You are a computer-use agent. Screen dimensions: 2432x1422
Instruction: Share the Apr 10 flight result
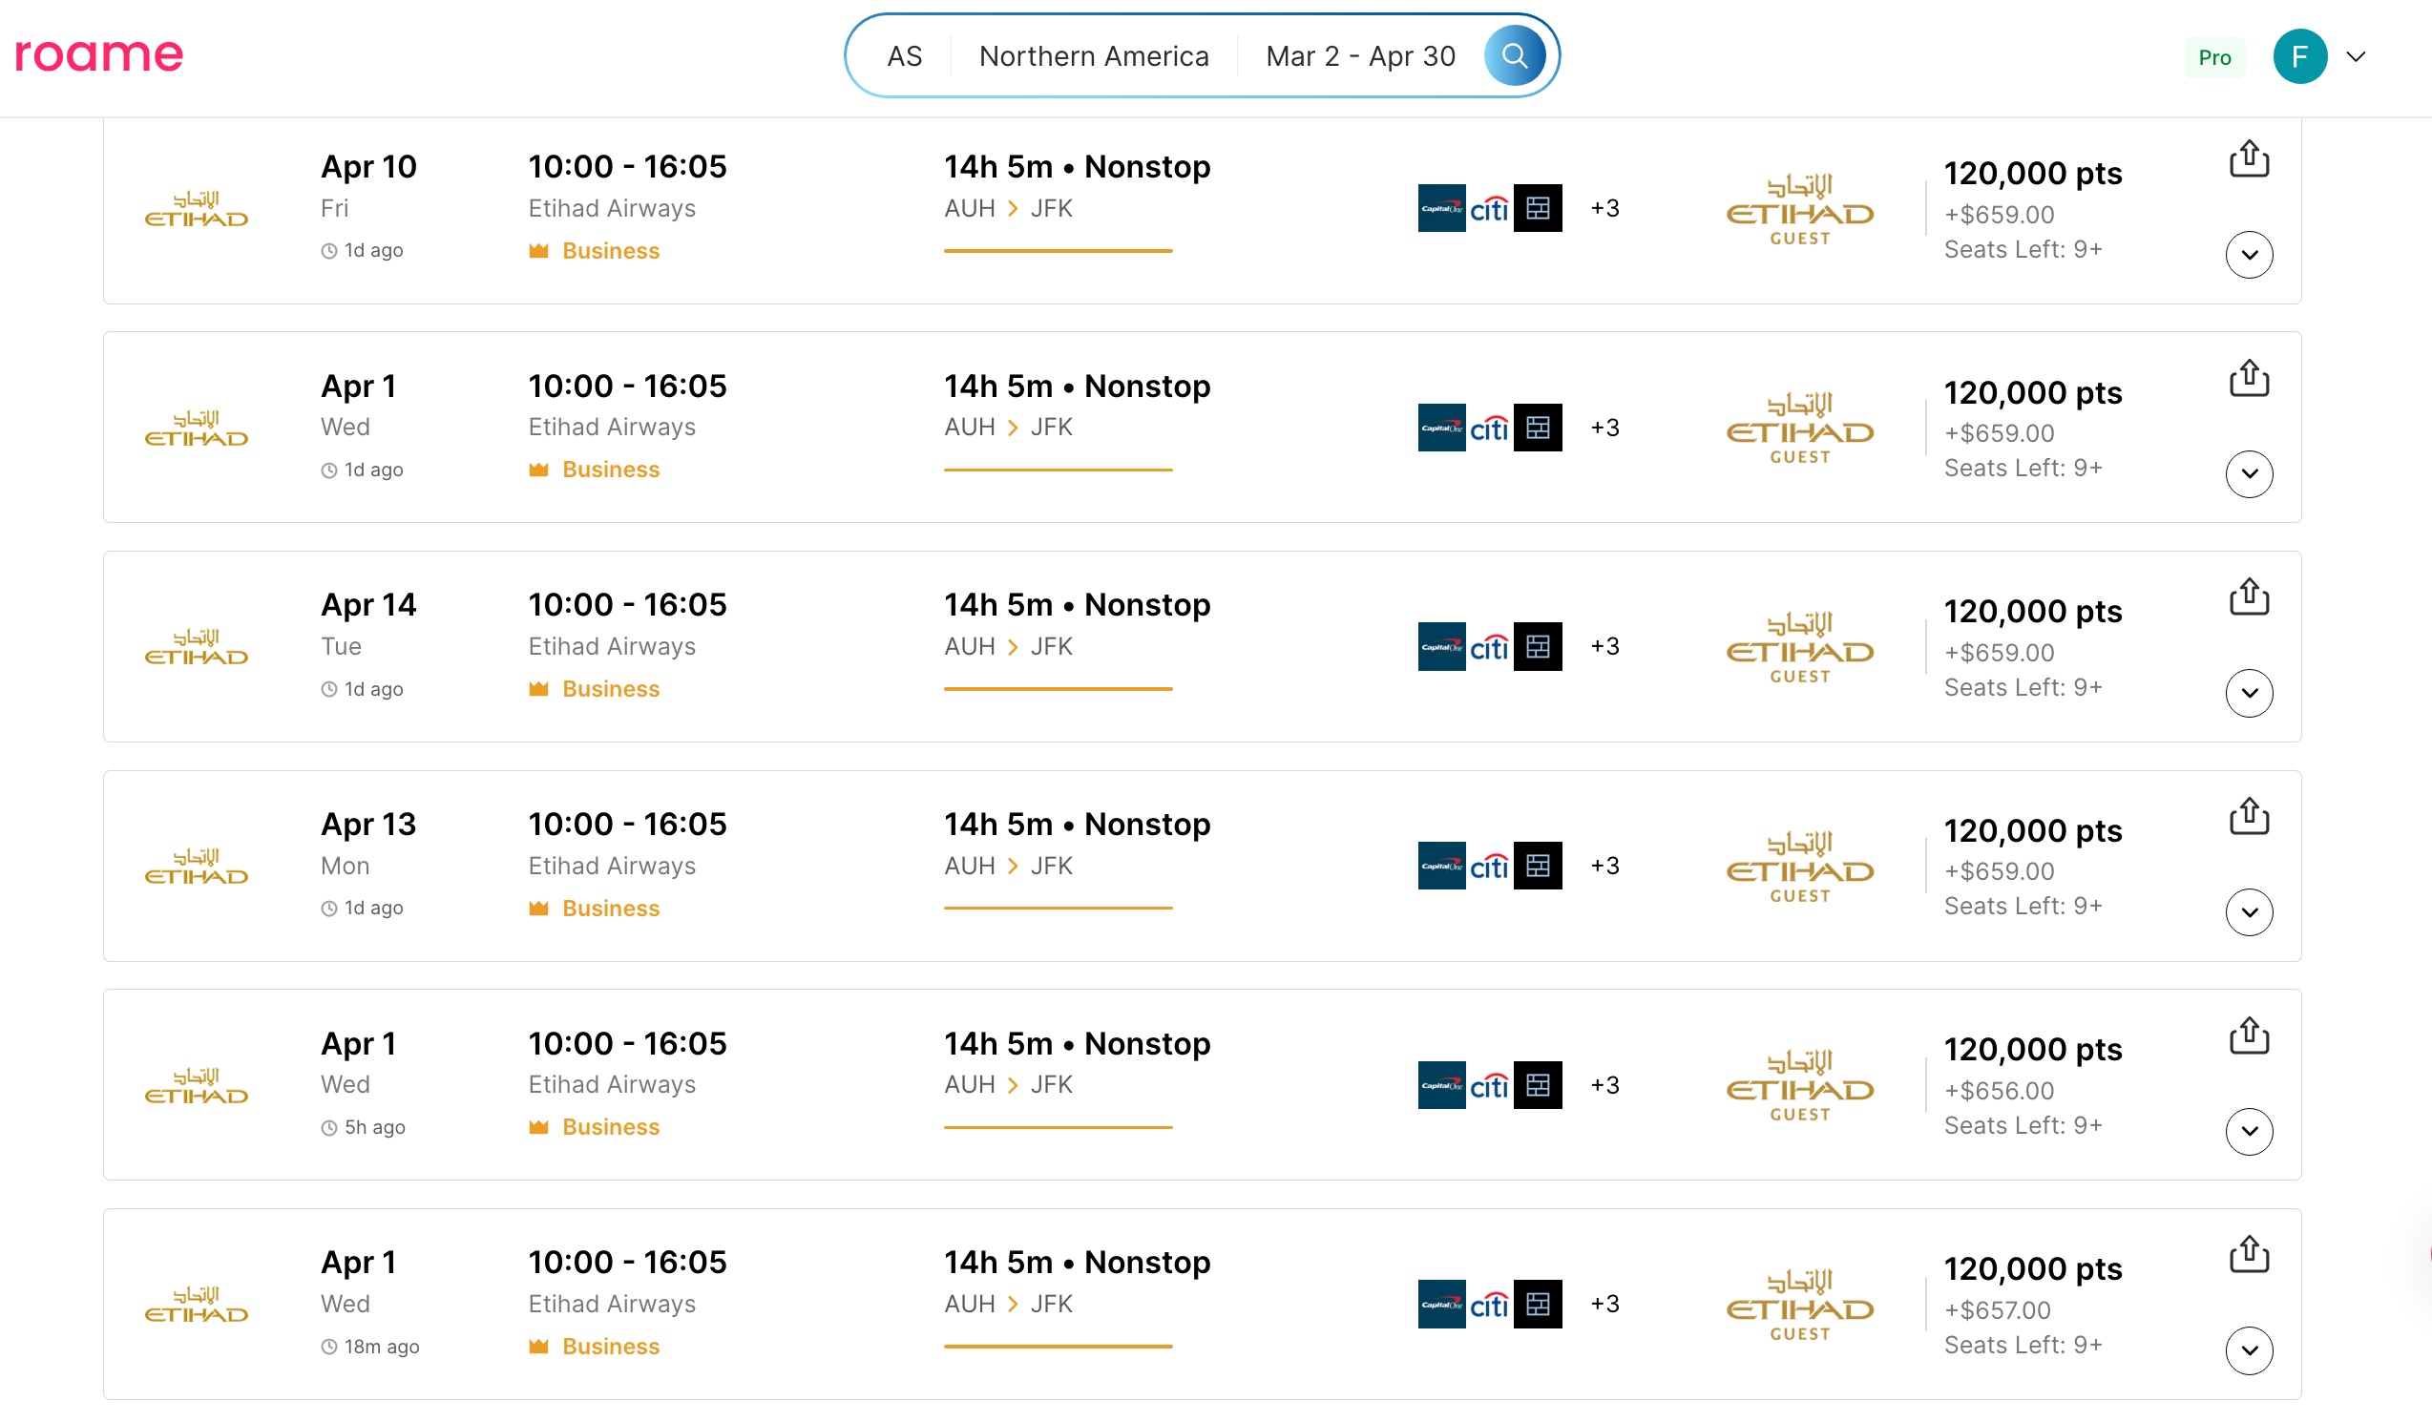pyautogui.click(x=2250, y=160)
